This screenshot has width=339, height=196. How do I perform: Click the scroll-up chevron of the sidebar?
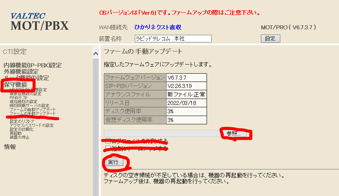[x=96, y=54]
